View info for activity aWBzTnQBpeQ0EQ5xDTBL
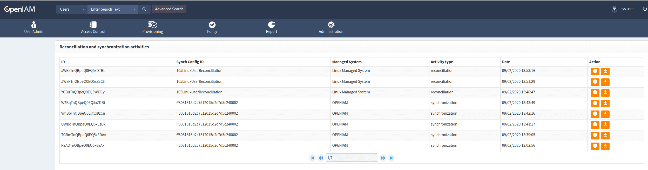Image resolution: width=648 pixels, height=170 pixels. pyautogui.click(x=595, y=71)
